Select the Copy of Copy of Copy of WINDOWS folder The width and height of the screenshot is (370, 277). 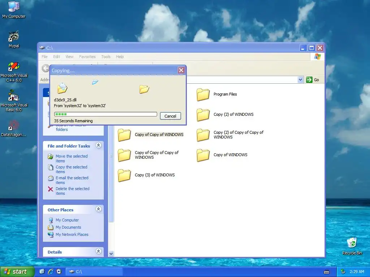tap(148, 155)
